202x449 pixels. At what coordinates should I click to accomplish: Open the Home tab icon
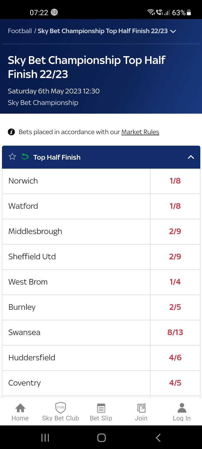coord(20,408)
